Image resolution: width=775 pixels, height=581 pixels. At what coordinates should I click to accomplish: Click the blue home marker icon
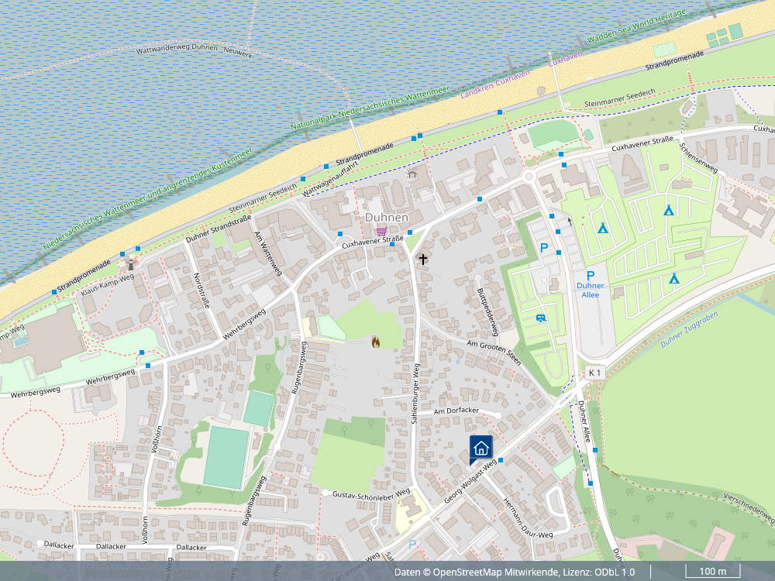(480, 447)
